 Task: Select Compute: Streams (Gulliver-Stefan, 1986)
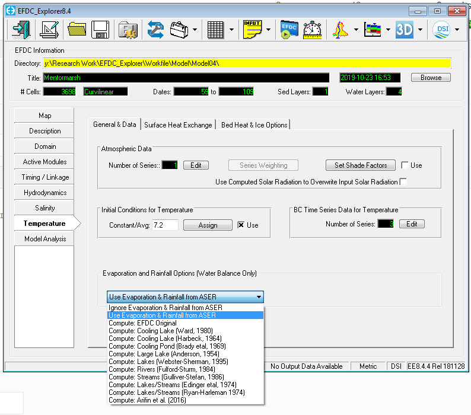tap(185, 377)
